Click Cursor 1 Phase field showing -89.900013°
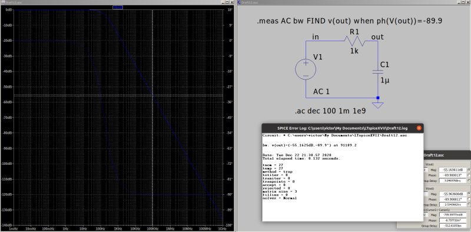The image size is (471, 232). (x=453, y=175)
